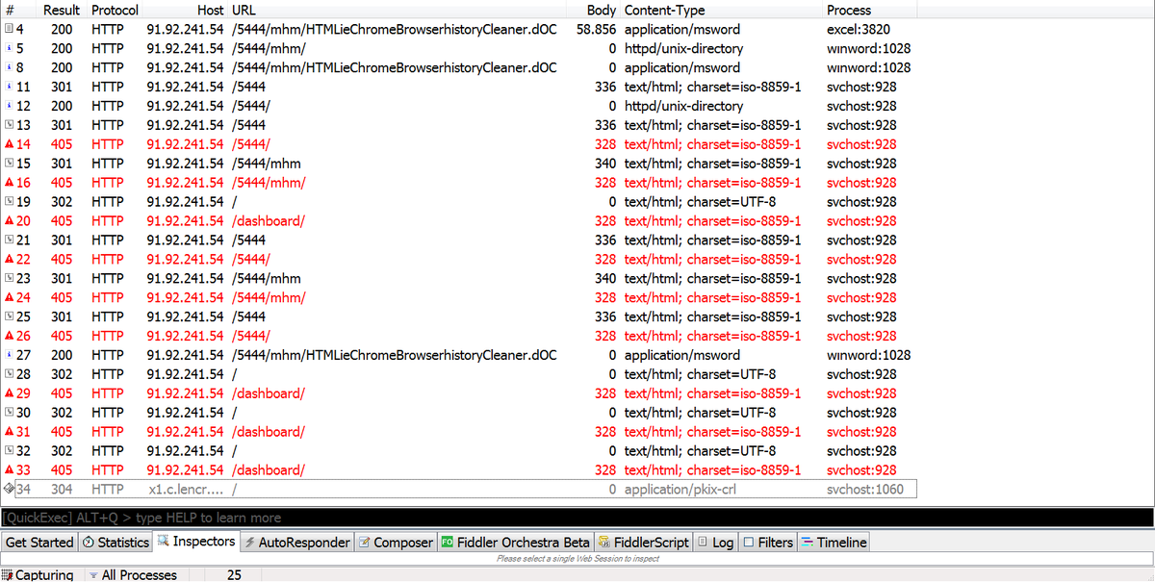
Task: Click the winword:1028 process in session 27
Action: (x=869, y=355)
